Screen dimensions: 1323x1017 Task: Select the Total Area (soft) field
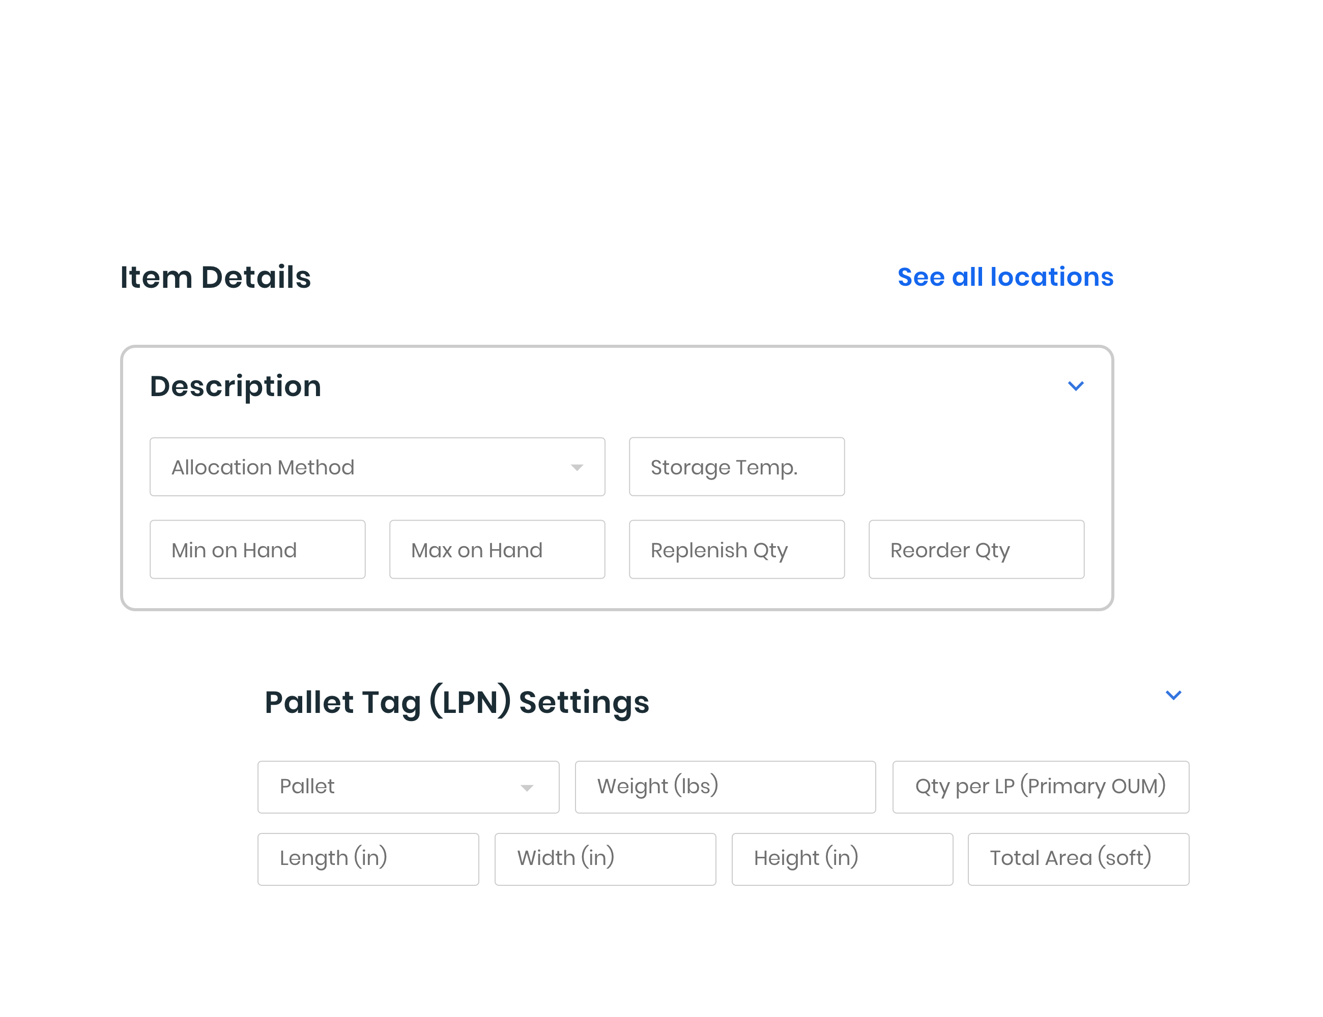[1078, 859]
